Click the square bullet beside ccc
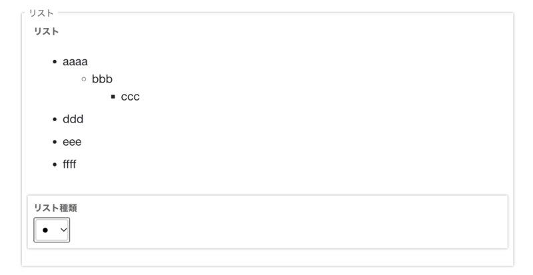This screenshot has height=275, width=533. pos(113,97)
